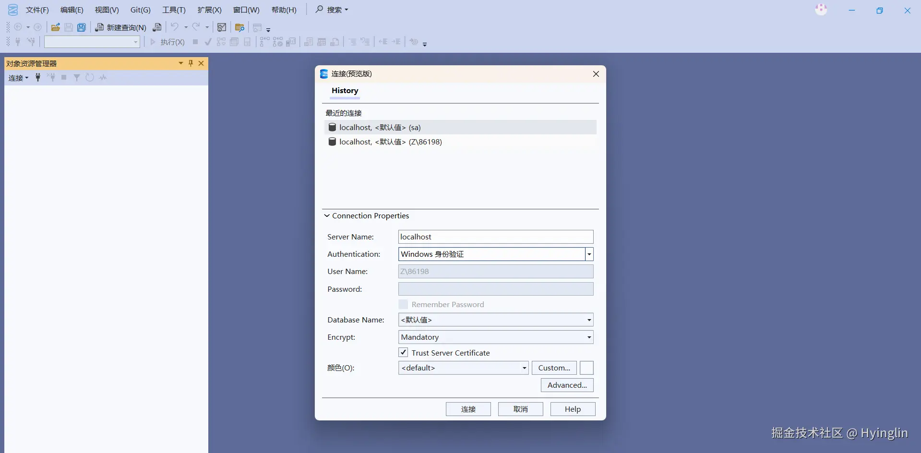Click the Advanced... button
Screen dimensions: 921x453
(567, 385)
